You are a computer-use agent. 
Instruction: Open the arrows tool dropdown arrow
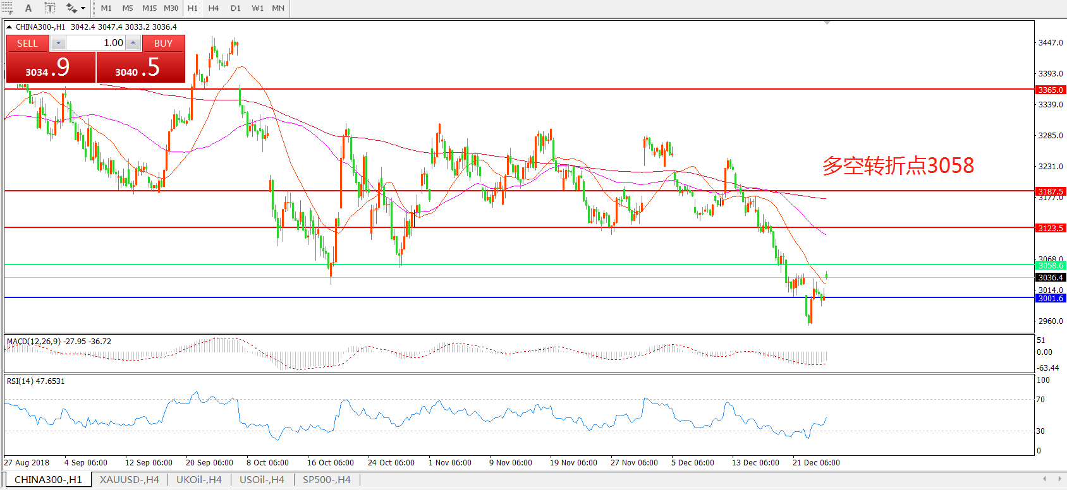83,8
